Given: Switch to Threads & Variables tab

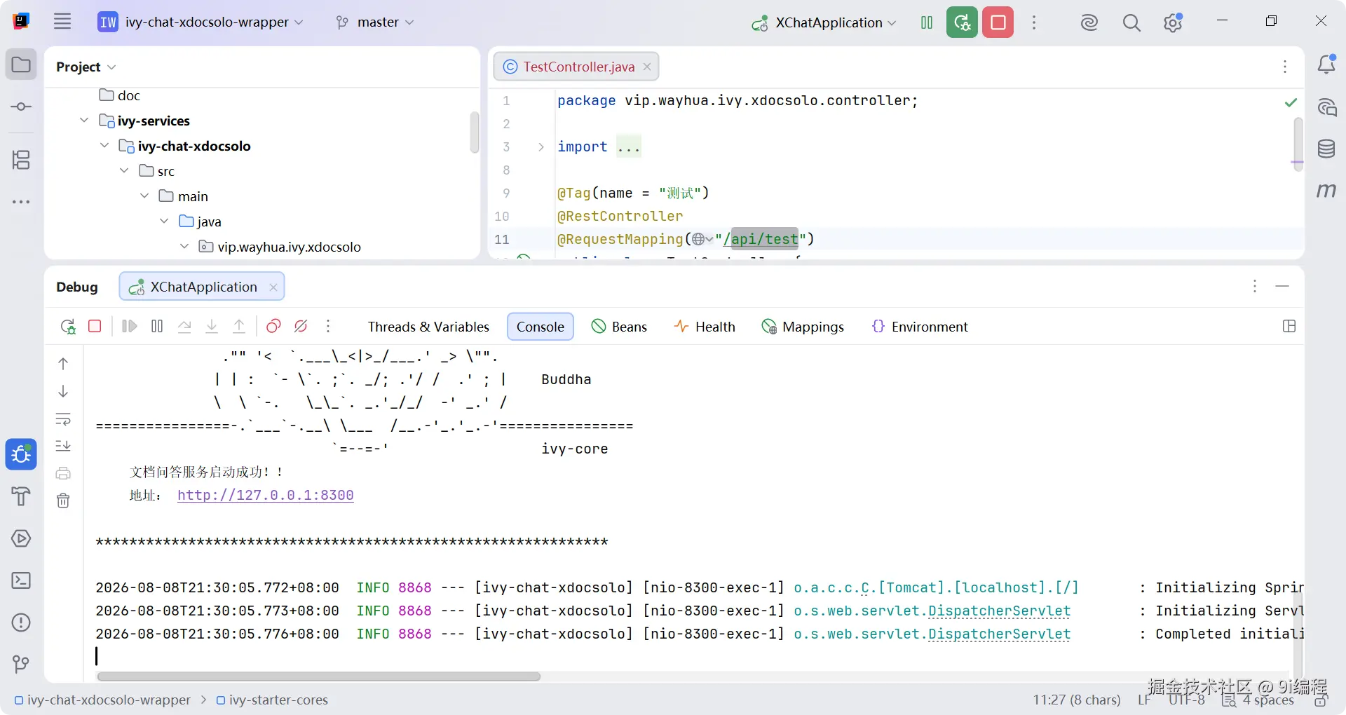Looking at the screenshot, I should click(428, 327).
